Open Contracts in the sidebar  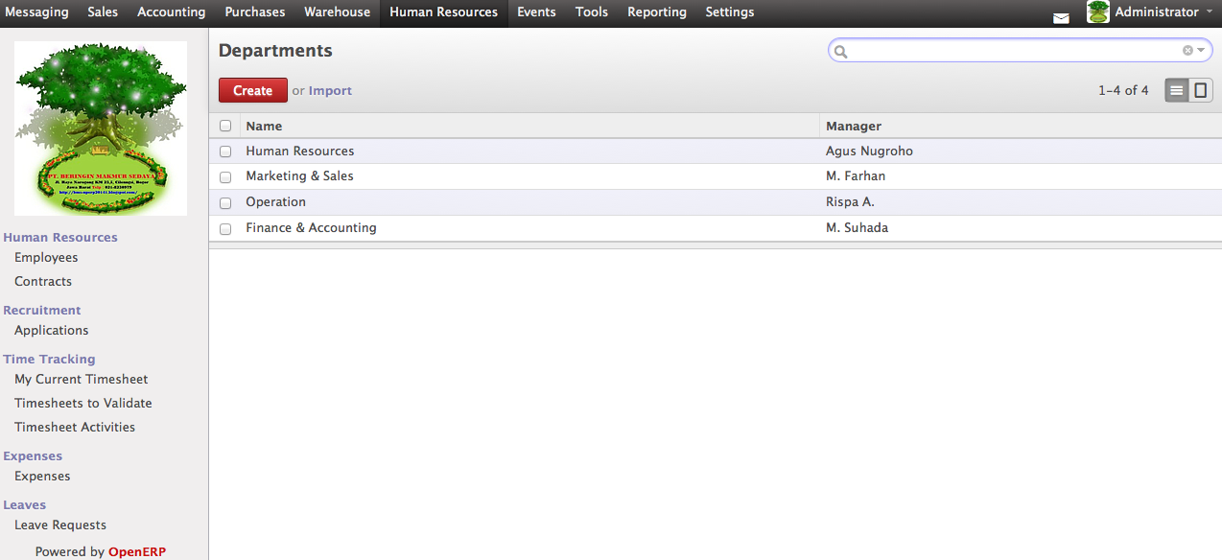43,281
